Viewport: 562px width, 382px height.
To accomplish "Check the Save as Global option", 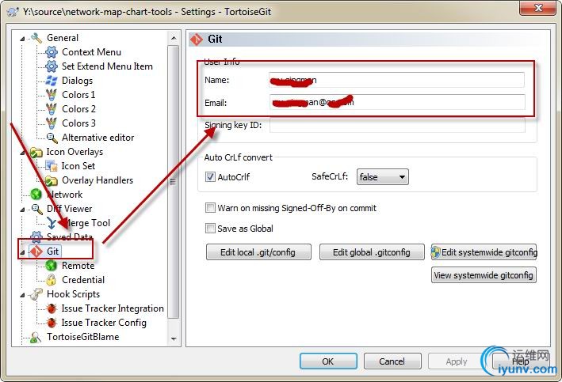I will (x=210, y=229).
